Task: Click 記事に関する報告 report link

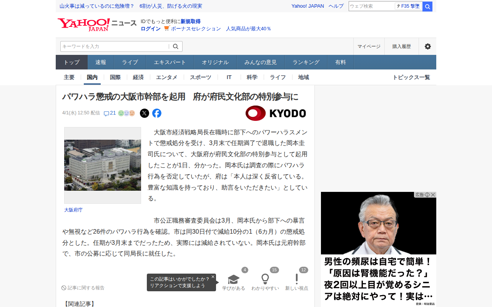Action: click(x=83, y=288)
